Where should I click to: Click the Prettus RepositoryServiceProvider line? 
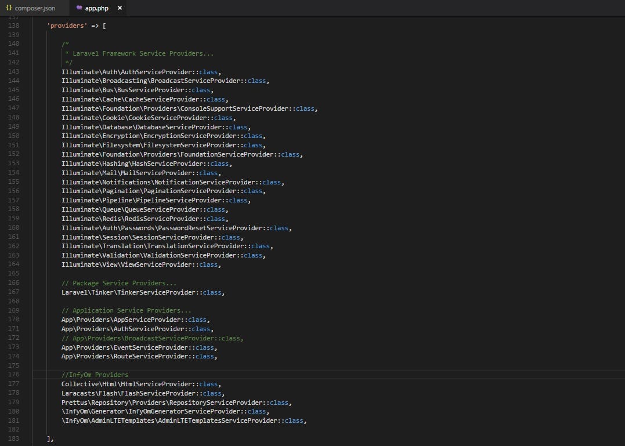click(x=176, y=403)
